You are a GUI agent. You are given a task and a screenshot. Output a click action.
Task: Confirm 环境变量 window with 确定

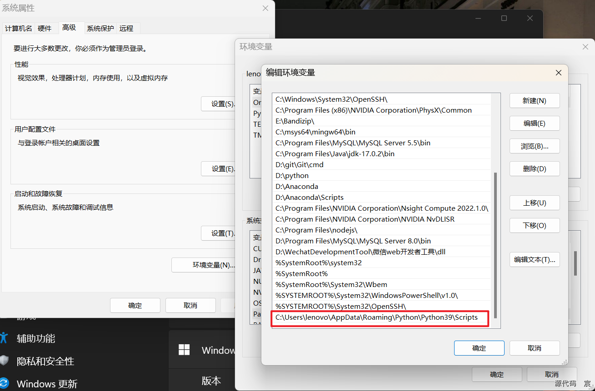click(x=497, y=375)
